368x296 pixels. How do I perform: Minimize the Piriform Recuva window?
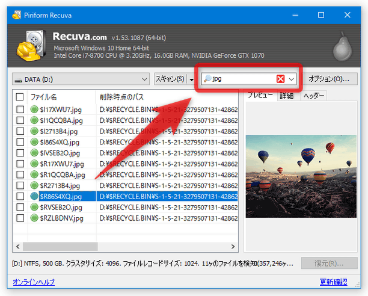[295, 15]
